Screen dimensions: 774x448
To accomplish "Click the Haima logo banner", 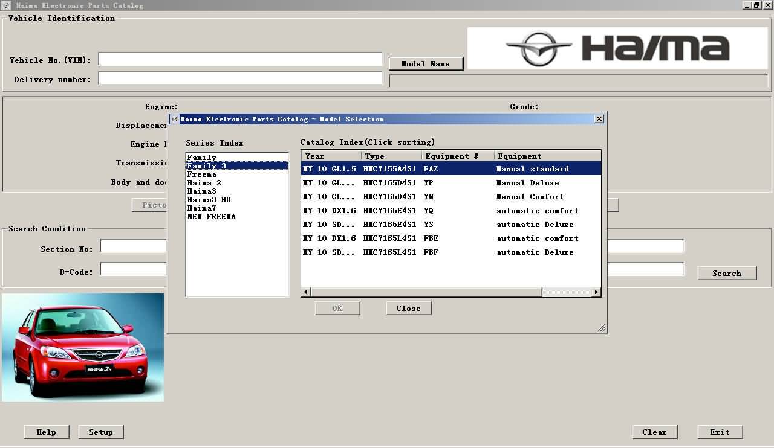I will coord(617,48).
